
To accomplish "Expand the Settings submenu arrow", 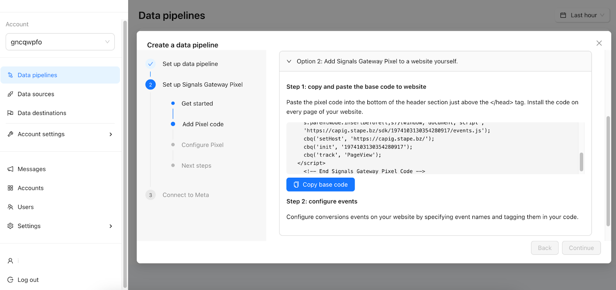I will pos(111,226).
